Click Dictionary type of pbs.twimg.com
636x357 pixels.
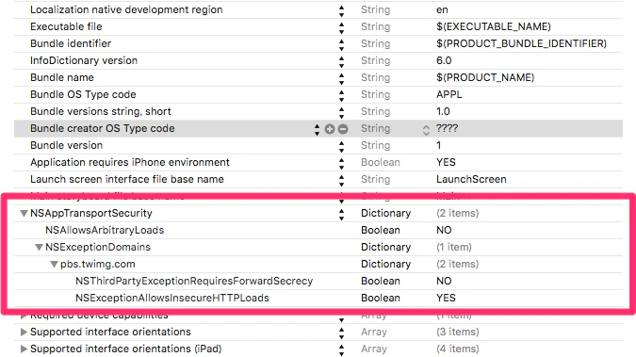pos(385,264)
